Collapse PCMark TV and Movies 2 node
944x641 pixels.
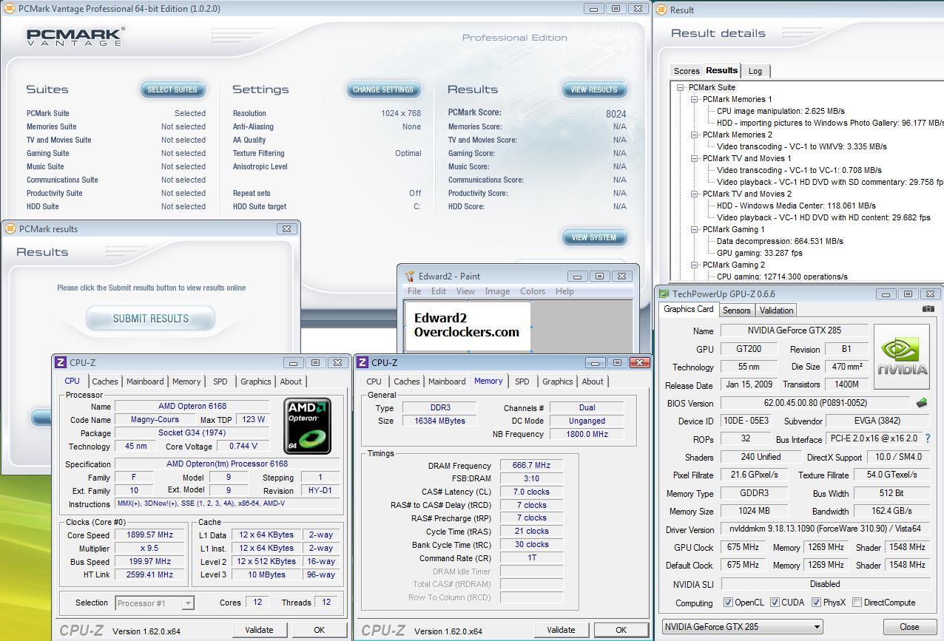point(695,194)
